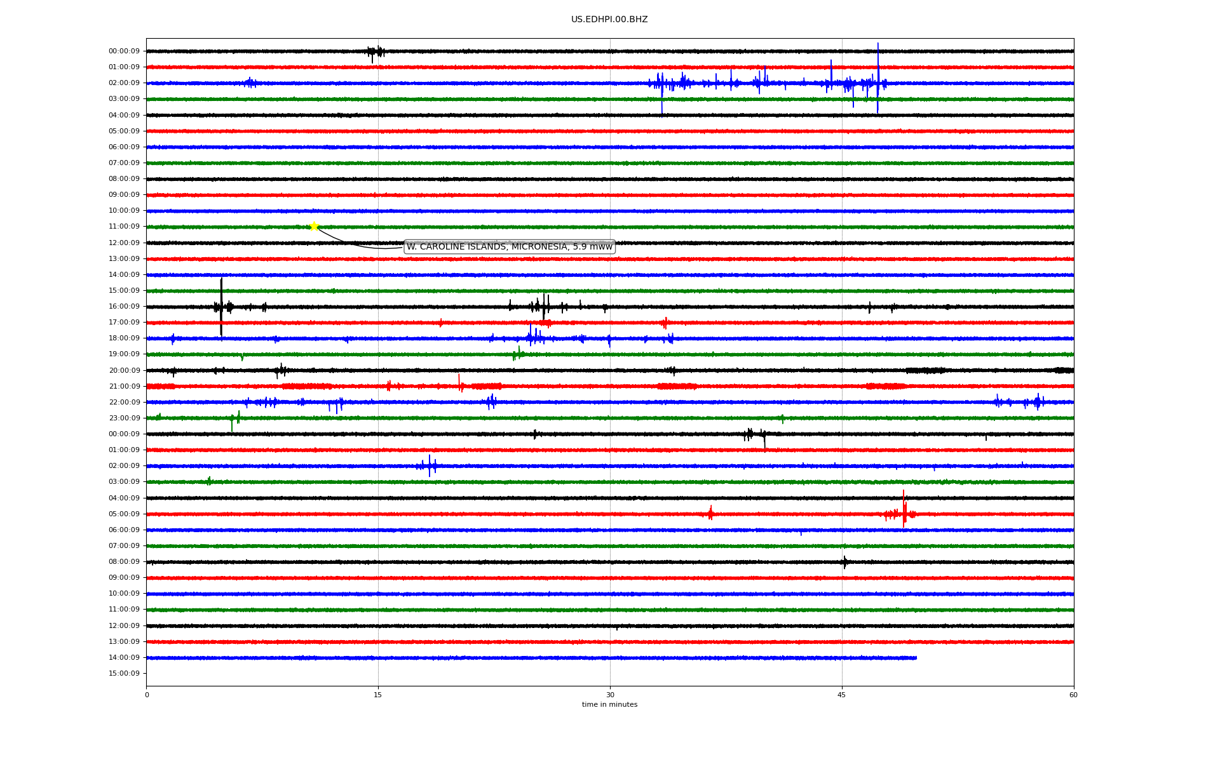Viewport: 1220px width, 762px height.
Task: Click the end of the last blue trace
Action: pos(915,658)
